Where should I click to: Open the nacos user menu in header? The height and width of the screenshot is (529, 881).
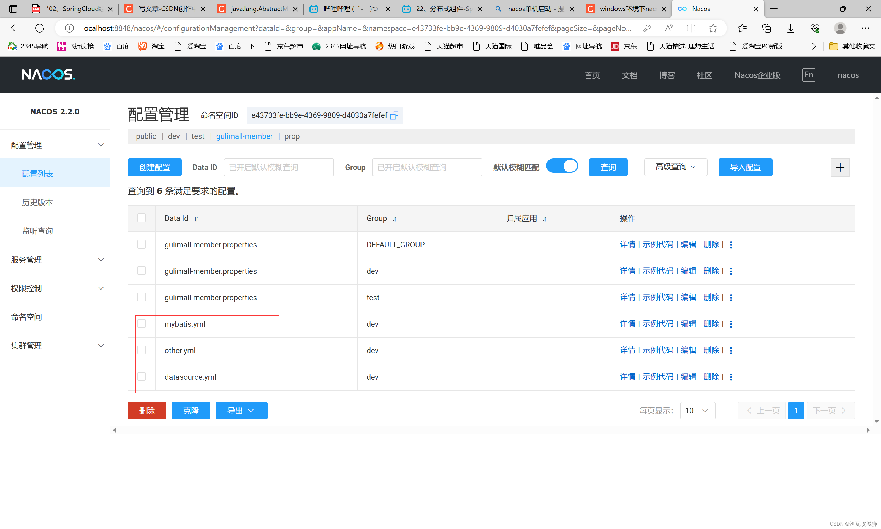(848, 75)
